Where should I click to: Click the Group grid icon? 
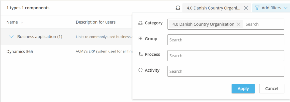point(140,39)
